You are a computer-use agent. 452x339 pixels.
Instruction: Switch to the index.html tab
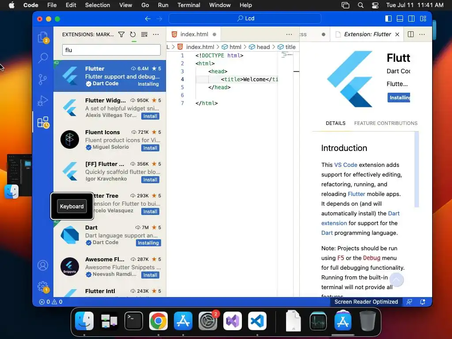[x=194, y=34]
